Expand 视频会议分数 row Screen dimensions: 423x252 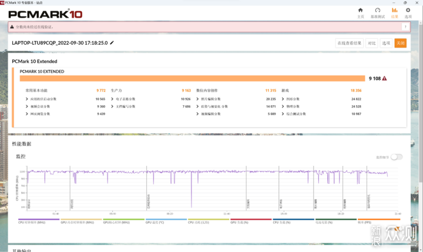point(26,106)
